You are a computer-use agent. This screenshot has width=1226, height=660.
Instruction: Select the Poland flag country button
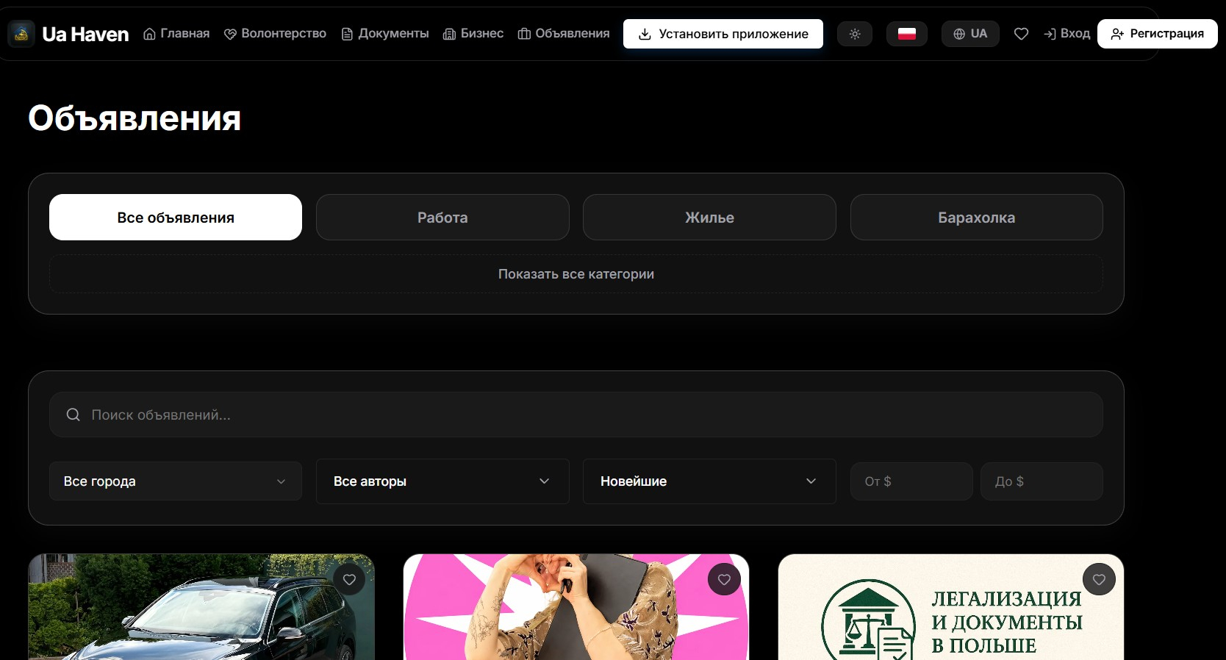tap(907, 34)
